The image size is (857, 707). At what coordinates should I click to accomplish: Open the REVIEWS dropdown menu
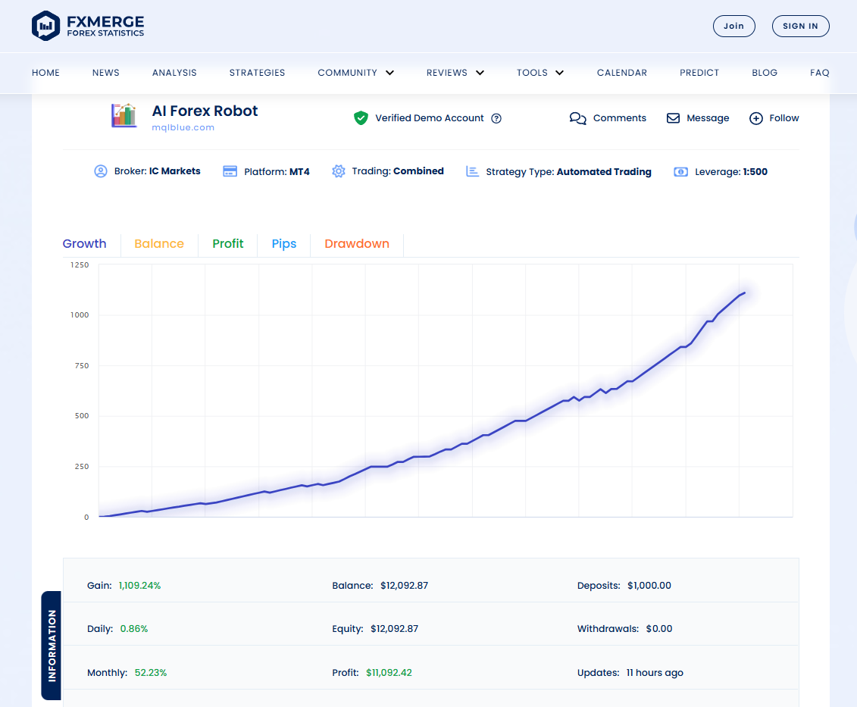(455, 73)
